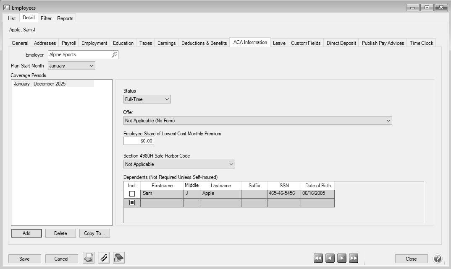Click the Date of Birth column header

click(x=317, y=186)
